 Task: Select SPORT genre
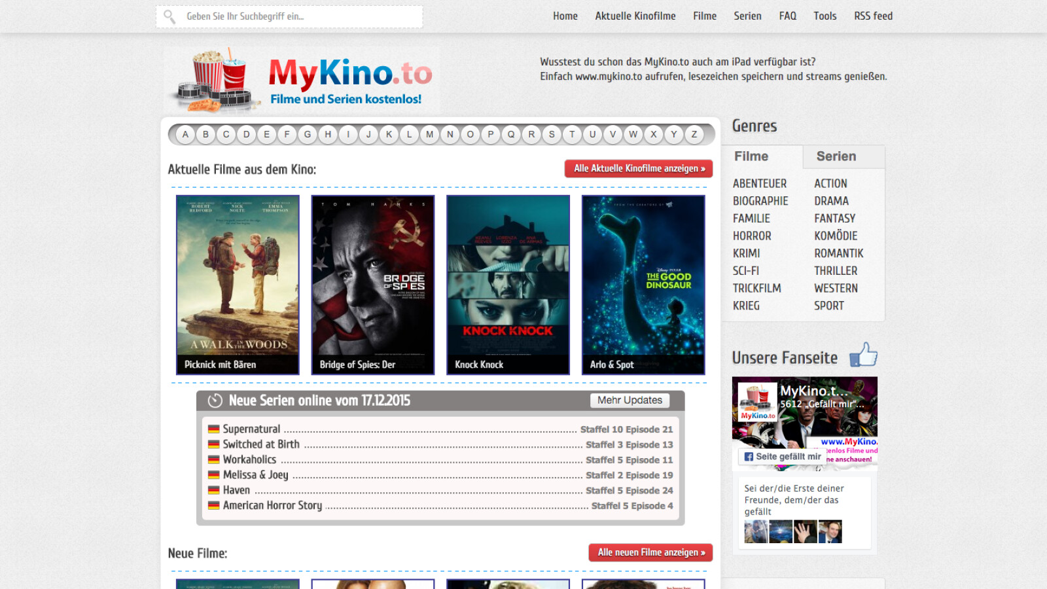click(x=829, y=306)
